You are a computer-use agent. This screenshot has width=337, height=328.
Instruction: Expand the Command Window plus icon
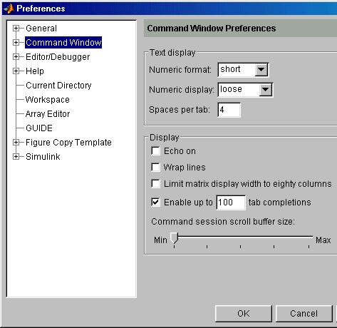16,43
